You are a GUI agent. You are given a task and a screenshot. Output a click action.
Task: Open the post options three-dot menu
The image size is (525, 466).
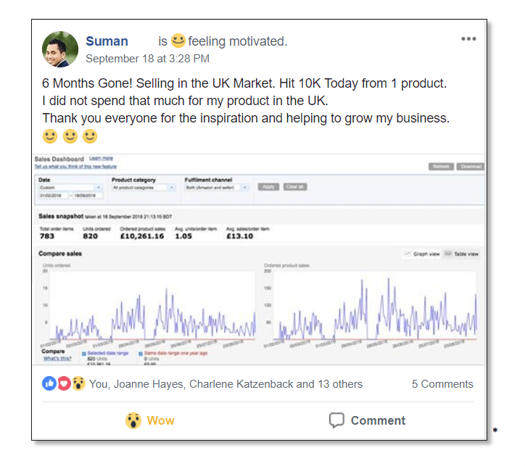(x=468, y=39)
